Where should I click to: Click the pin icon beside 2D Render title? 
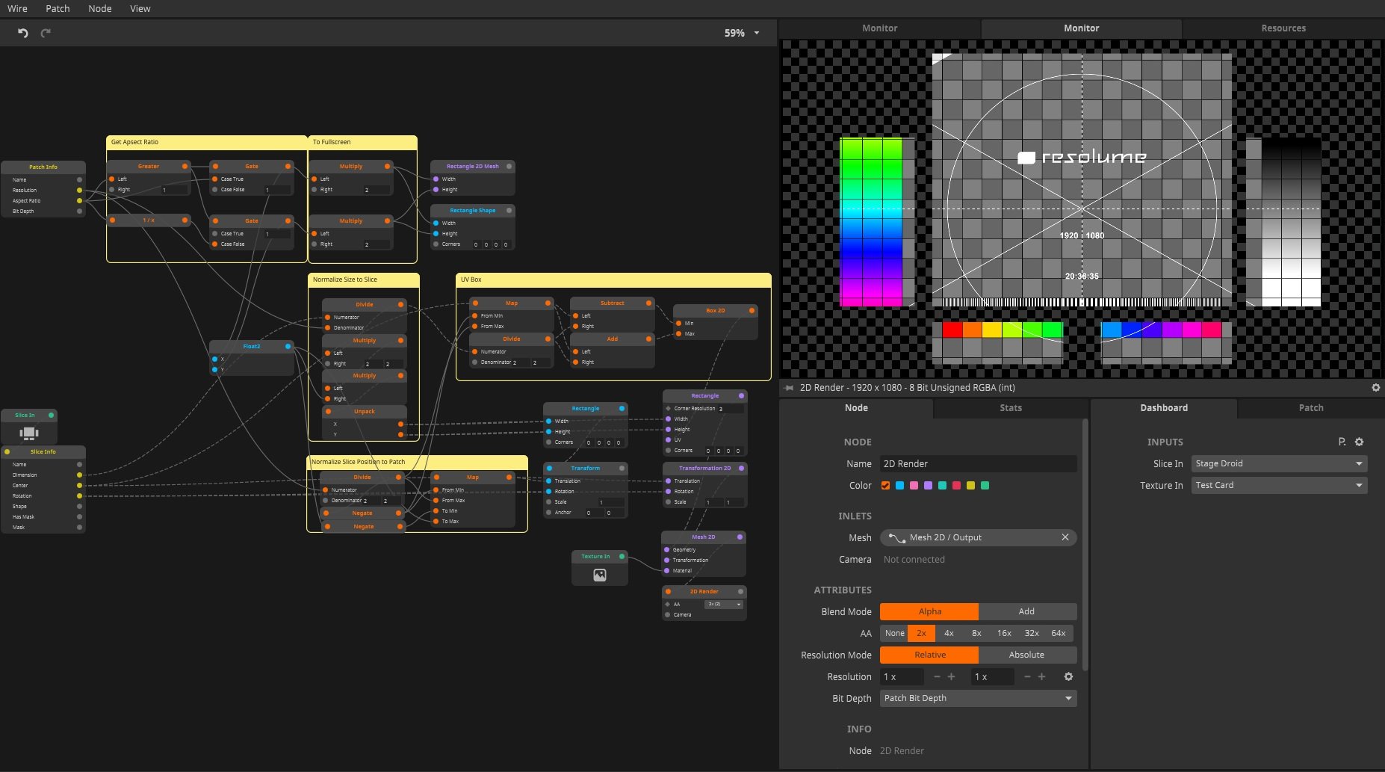click(x=789, y=388)
